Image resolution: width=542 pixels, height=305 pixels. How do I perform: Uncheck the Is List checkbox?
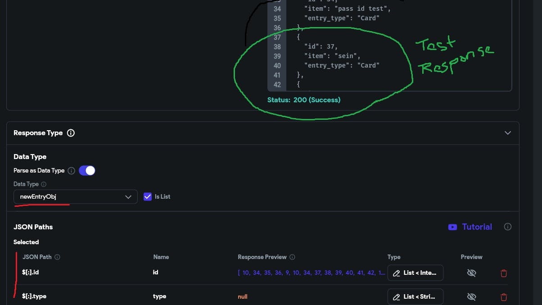point(148,197)
